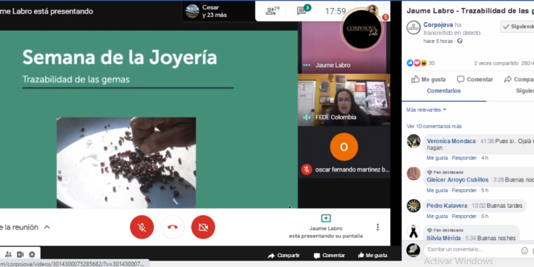Click Comentar button below the video

[x=330, y=256]
